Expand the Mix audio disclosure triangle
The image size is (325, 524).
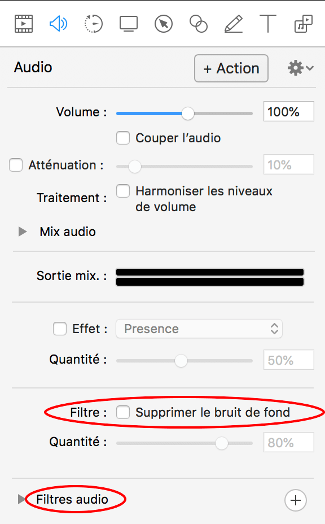point(23,232)
